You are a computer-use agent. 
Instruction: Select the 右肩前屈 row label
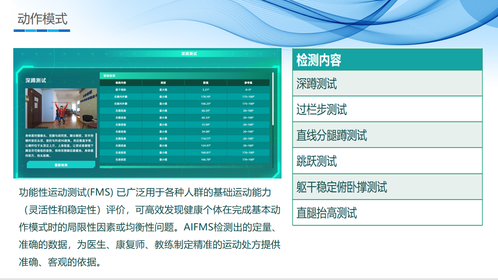[121, 159]
